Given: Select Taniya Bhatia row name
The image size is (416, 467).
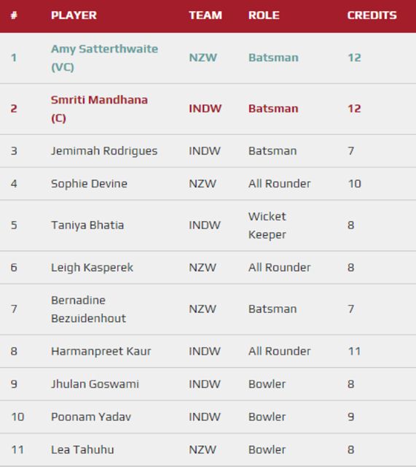Looking at the screenshot, I should 87,225.
